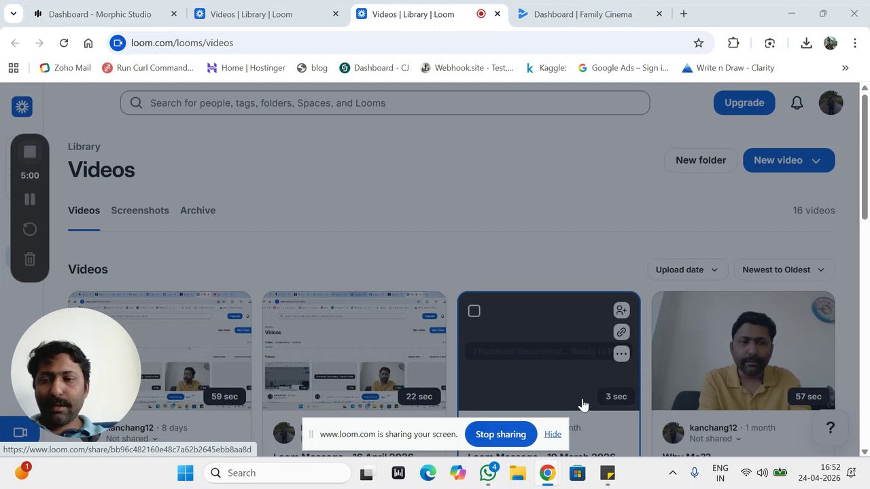Open WhatsApp from the taskbar
The height and width of the screenshot is (489, 870).
(488, 473)
